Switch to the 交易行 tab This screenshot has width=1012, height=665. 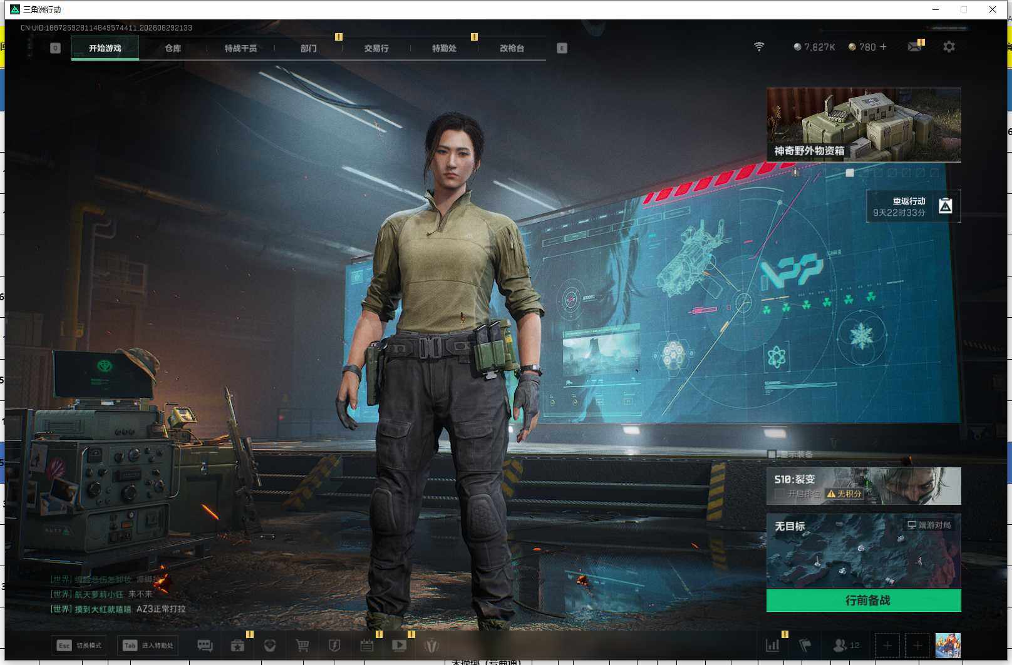pyautogui.click(x=376, y=48)
